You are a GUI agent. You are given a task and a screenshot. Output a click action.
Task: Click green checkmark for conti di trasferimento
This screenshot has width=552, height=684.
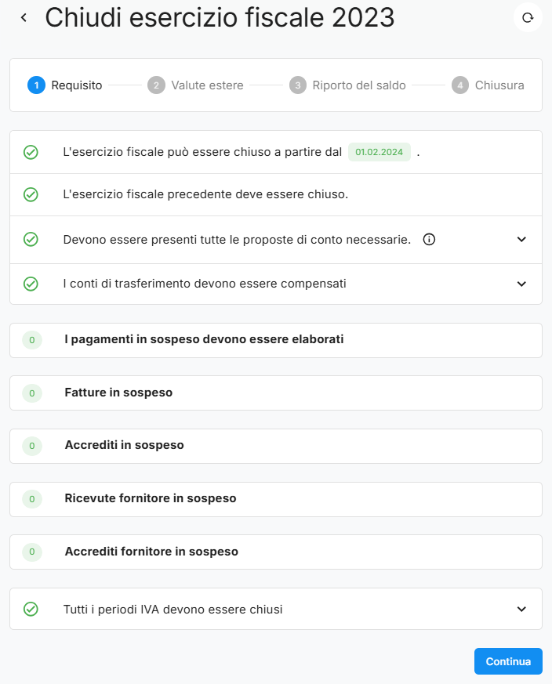point(31,284)
